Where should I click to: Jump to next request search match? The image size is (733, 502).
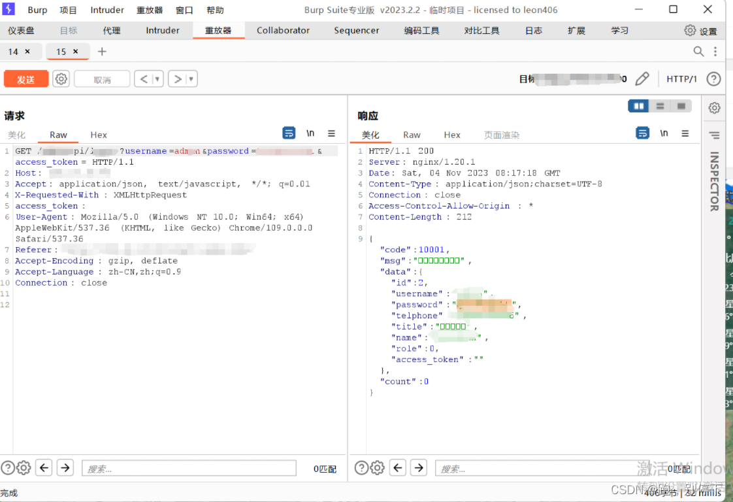(65, 467)
